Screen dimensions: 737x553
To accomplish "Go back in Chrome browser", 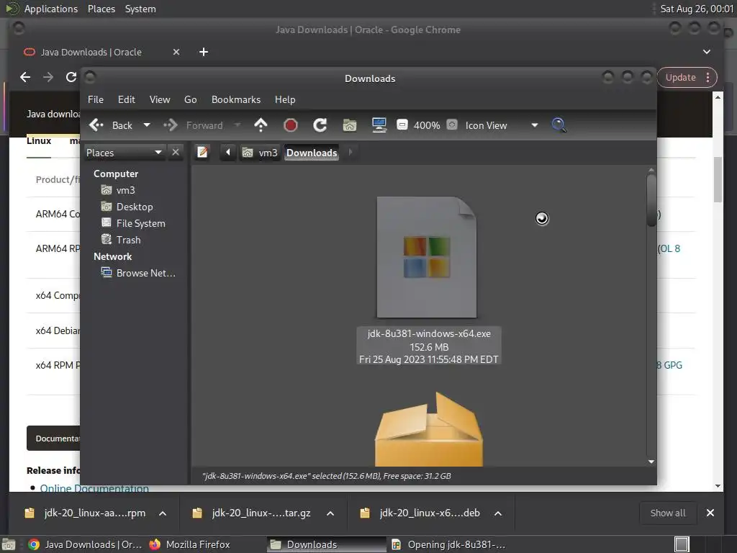I will point(25,77).
